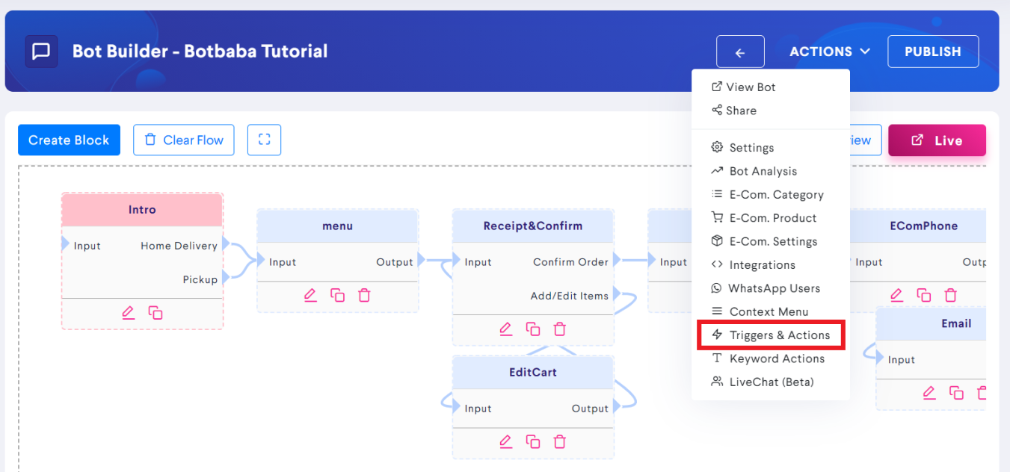1010x472 pixels.
Task: Clear the entire flow with Clear Flow
Action: point(183,140)
